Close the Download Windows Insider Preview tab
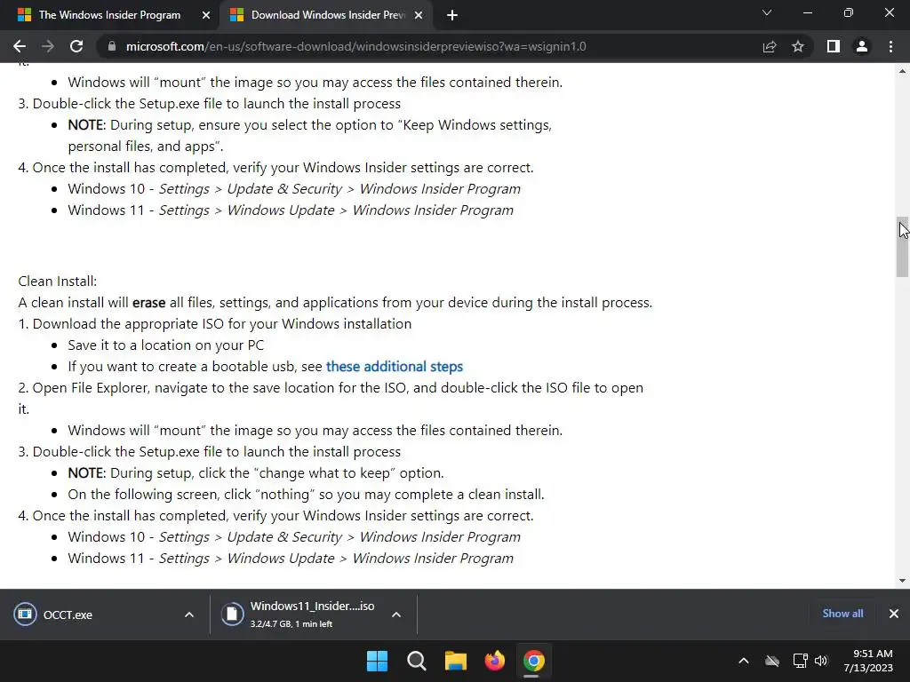This screenshot has width=910, height=682. 419,15
